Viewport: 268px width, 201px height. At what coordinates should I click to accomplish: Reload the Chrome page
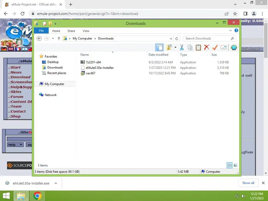tap(23, 14)
